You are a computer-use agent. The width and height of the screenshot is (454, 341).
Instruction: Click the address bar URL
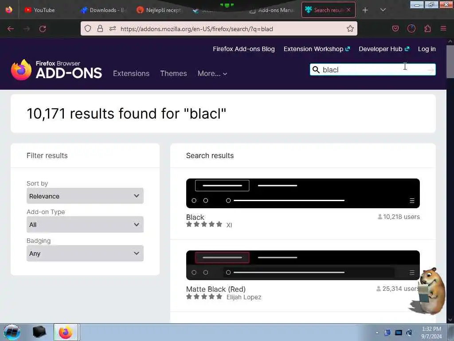point(197,29)
